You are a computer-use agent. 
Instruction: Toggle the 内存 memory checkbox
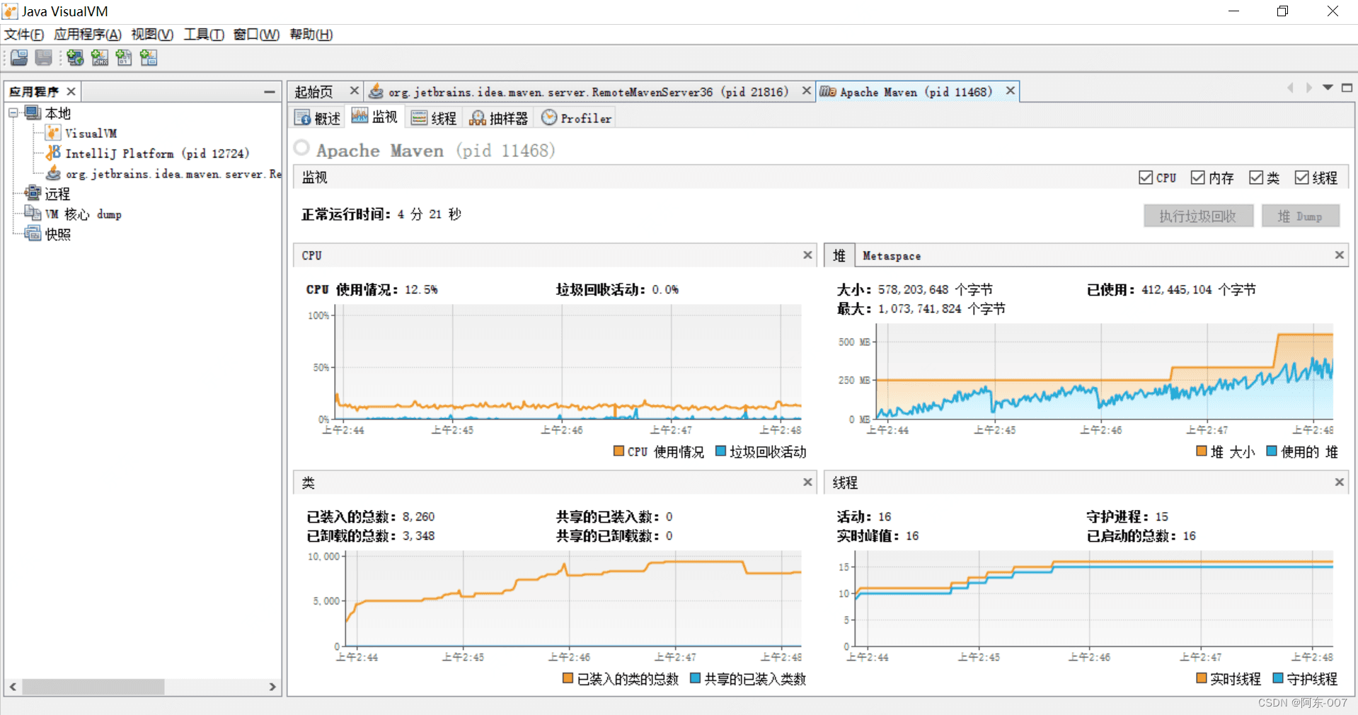pyautogui.click(x=1197, y=178)
